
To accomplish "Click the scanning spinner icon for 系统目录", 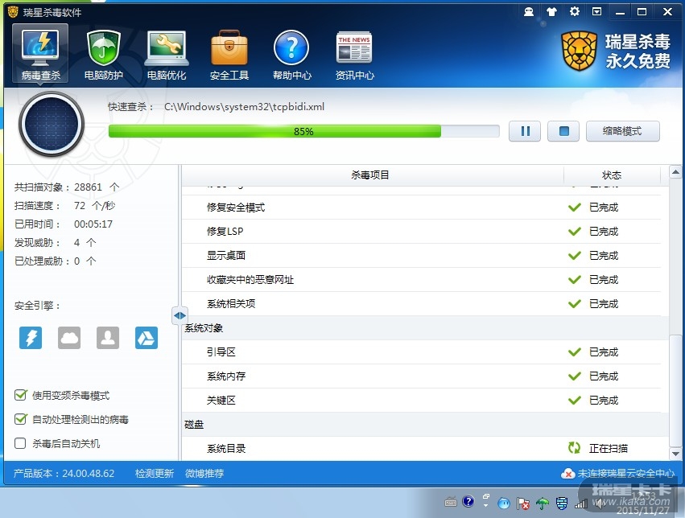I will (574, 447).
